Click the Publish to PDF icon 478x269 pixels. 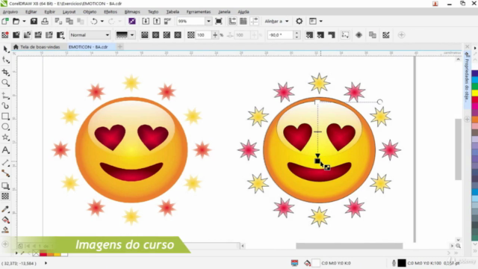coord(167,21)
